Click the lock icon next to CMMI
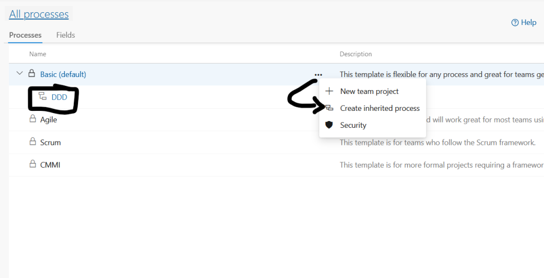 coord(32,164)
